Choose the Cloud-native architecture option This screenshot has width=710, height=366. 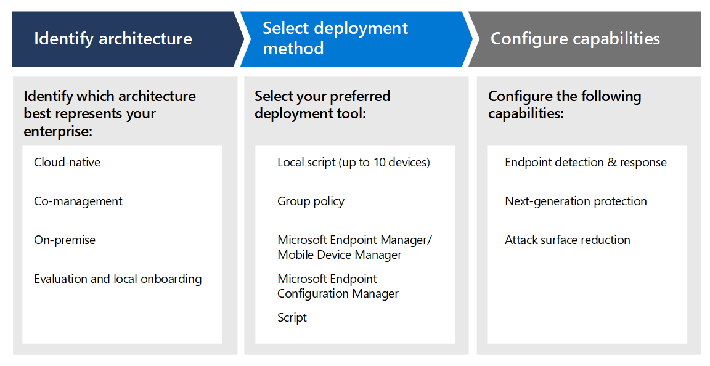click(x=67, y=163)
